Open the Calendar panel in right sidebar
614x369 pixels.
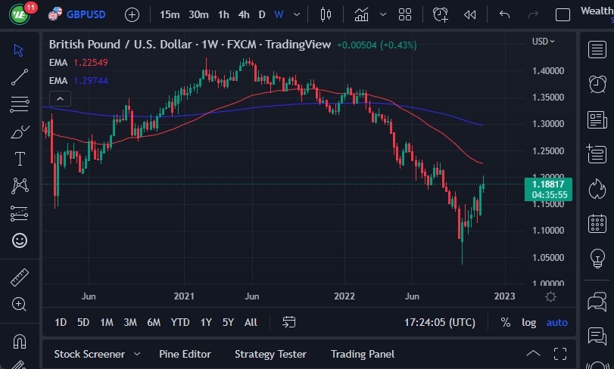(597, 224)
